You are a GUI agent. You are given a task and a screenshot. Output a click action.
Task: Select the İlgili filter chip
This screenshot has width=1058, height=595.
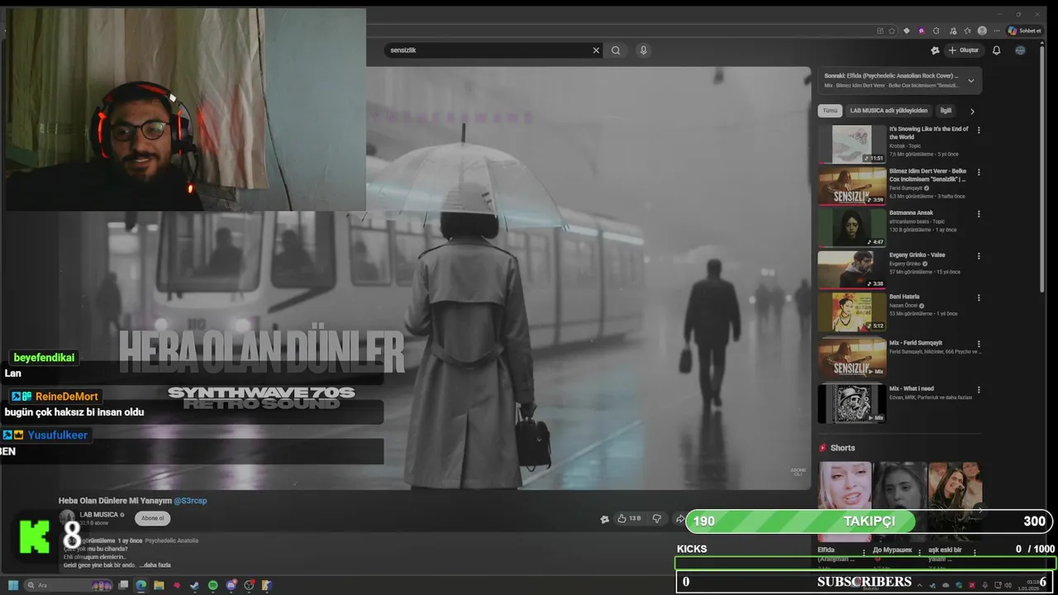[946, 111]
